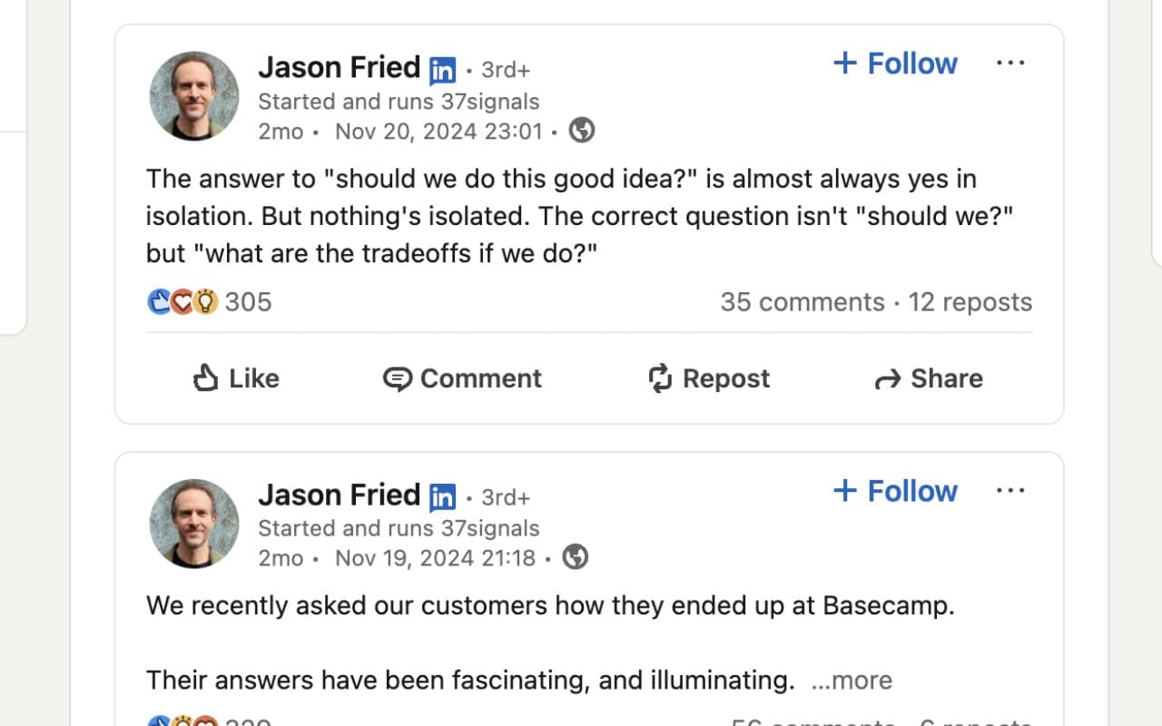
Task: View the 12 reposts of the tradeoffs post
Action: [970, 301]
